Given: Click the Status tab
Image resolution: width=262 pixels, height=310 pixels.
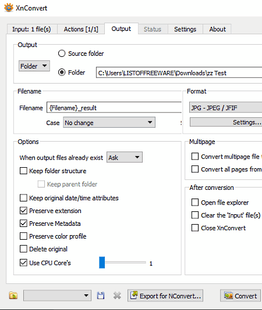Looking at the screenshot, I should point(153,29).
